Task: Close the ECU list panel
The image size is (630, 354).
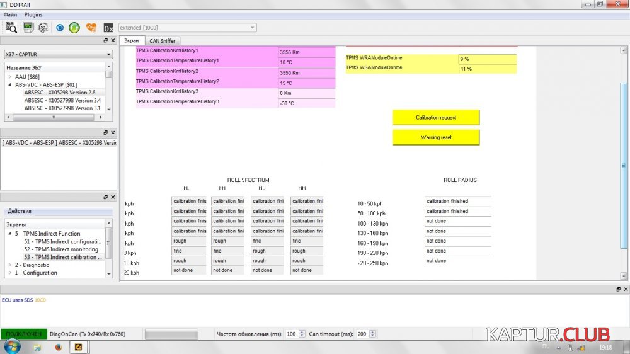Action: [113, 40]
